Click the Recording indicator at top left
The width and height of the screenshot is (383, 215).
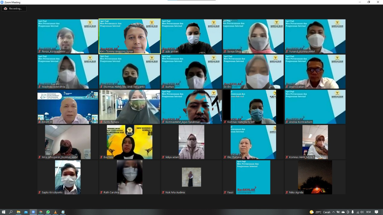pyautogui.click(x=14, y=9)
